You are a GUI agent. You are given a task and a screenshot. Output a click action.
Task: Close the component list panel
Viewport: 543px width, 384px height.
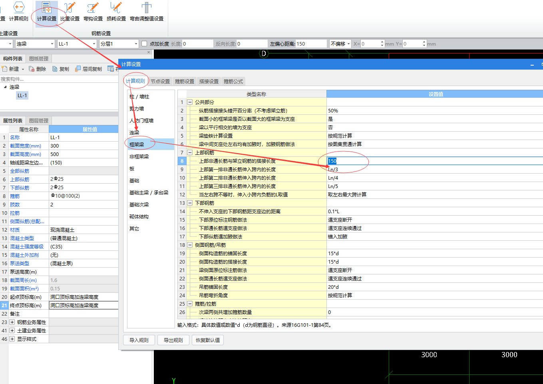point(149,52)
